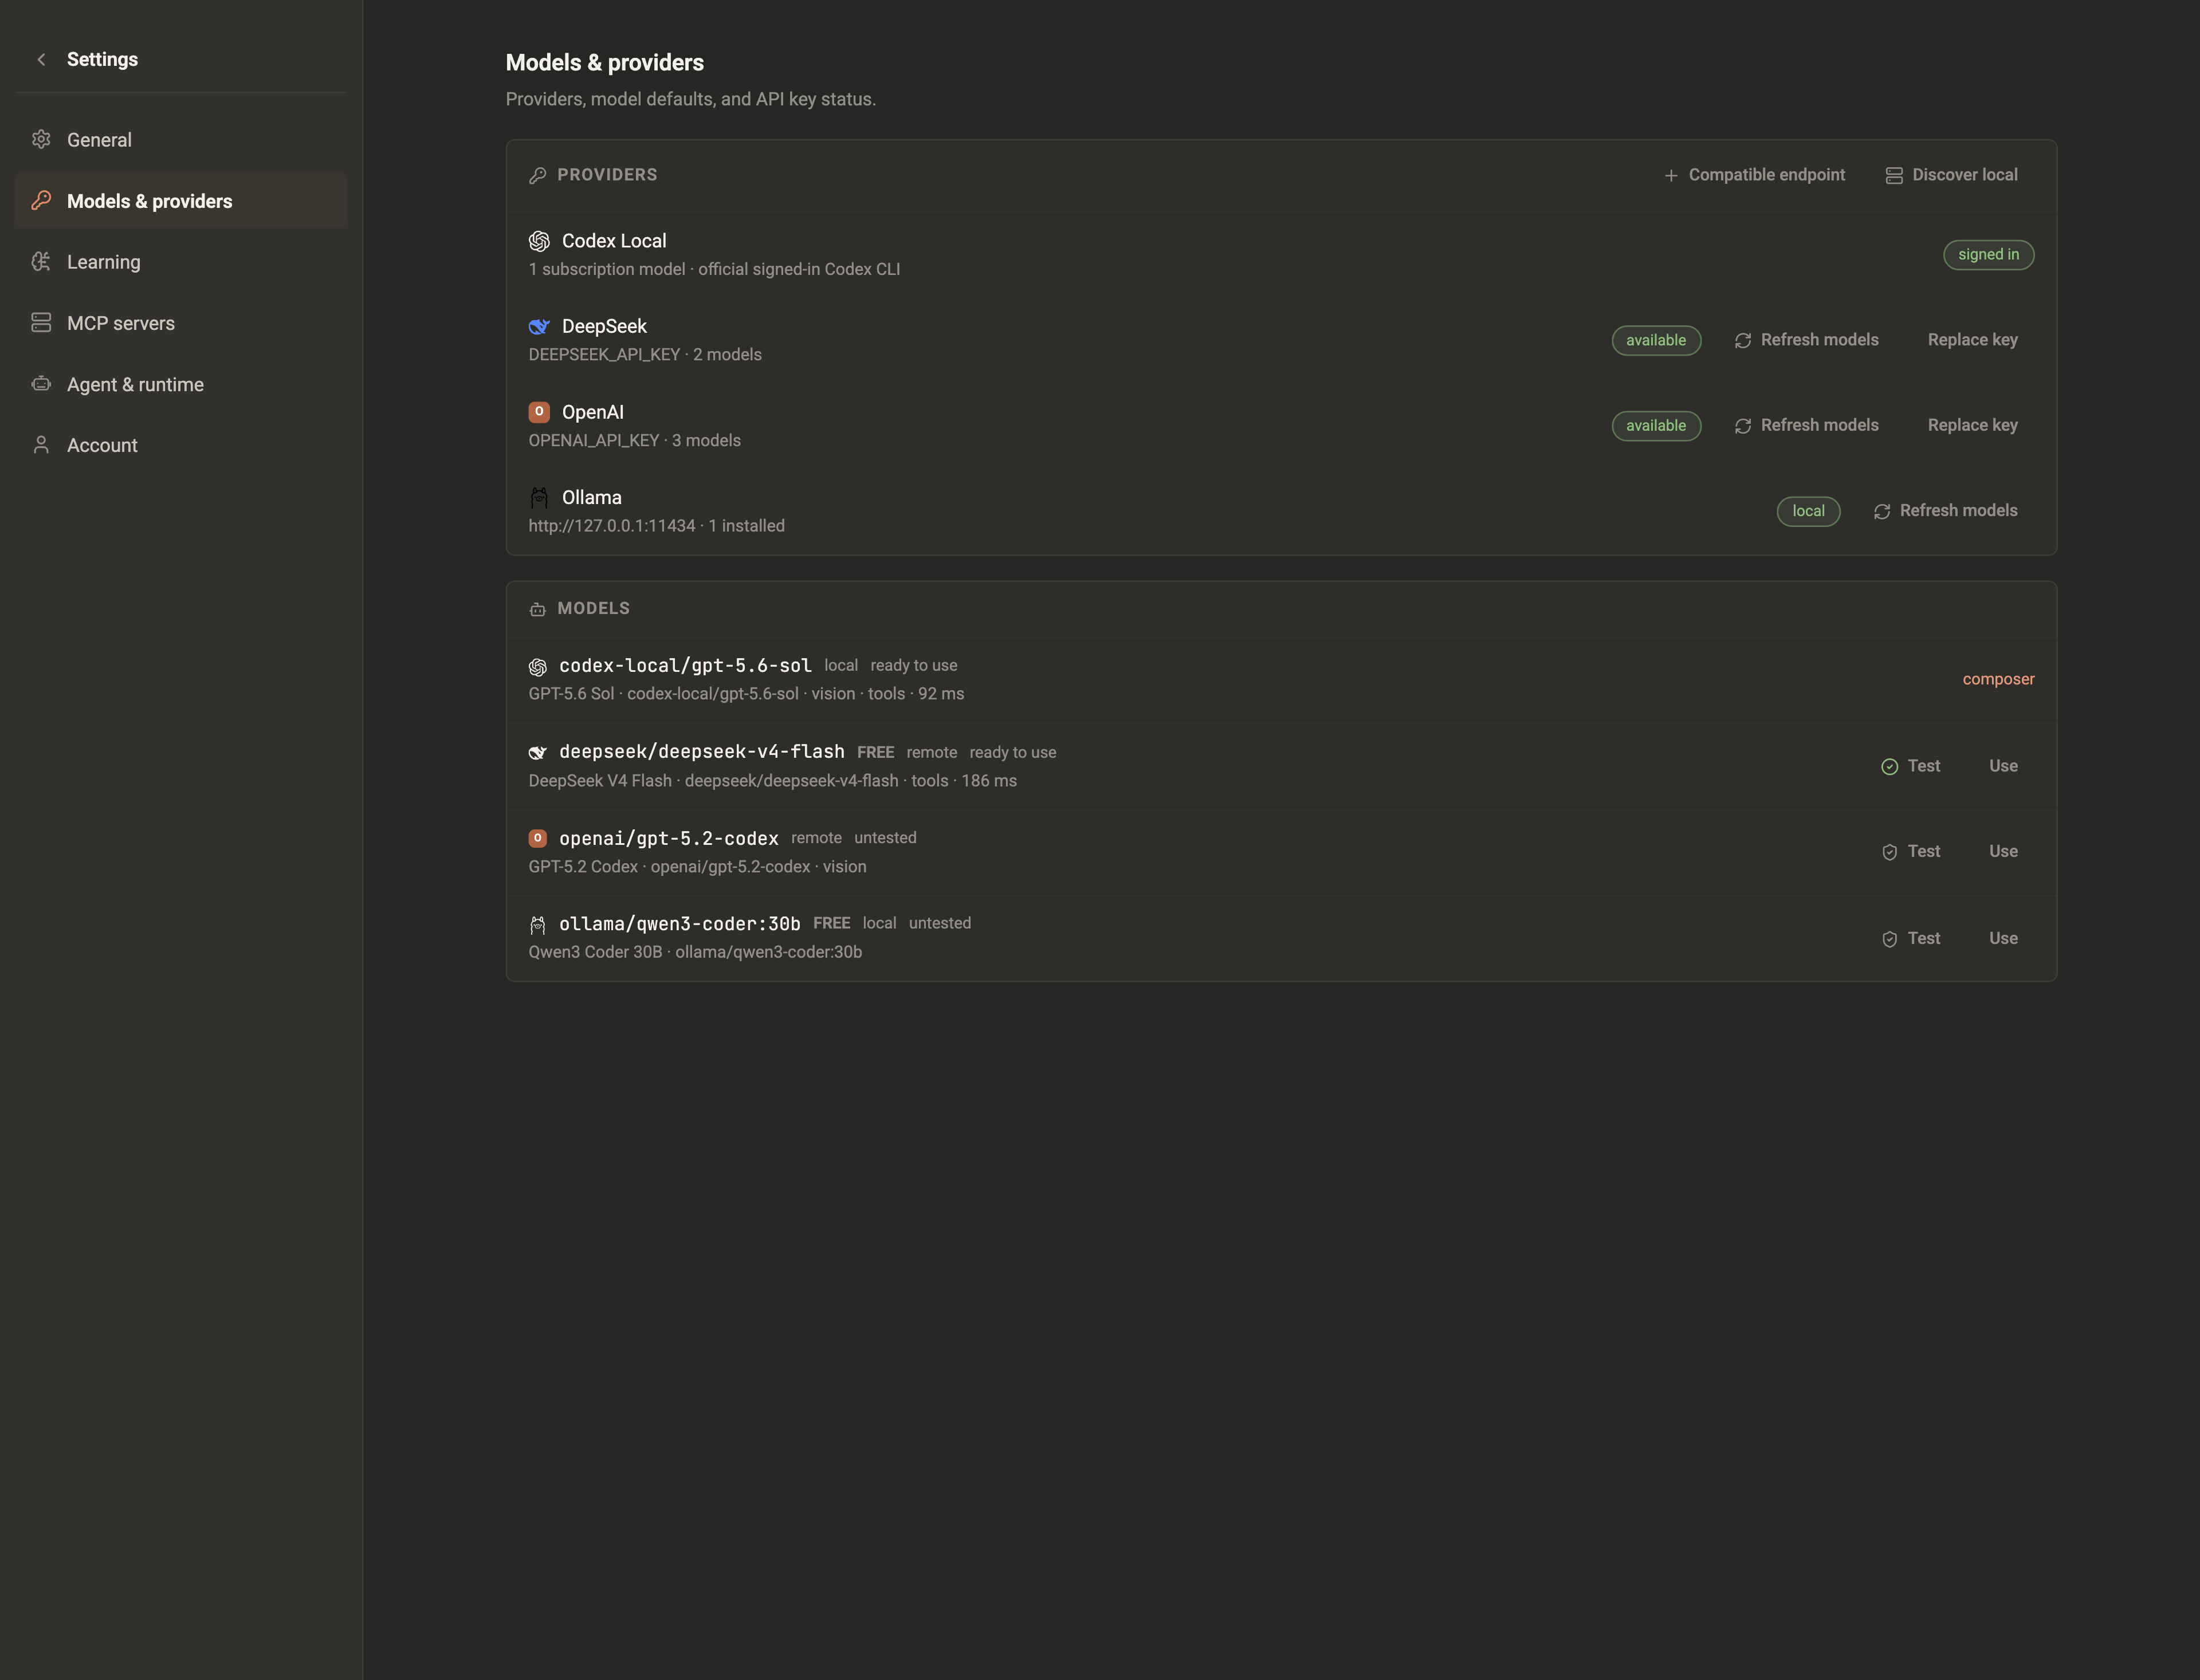The image size is (2200, 1680).
Task: Click the Codex Local provider name
Action: coord(614,241)
